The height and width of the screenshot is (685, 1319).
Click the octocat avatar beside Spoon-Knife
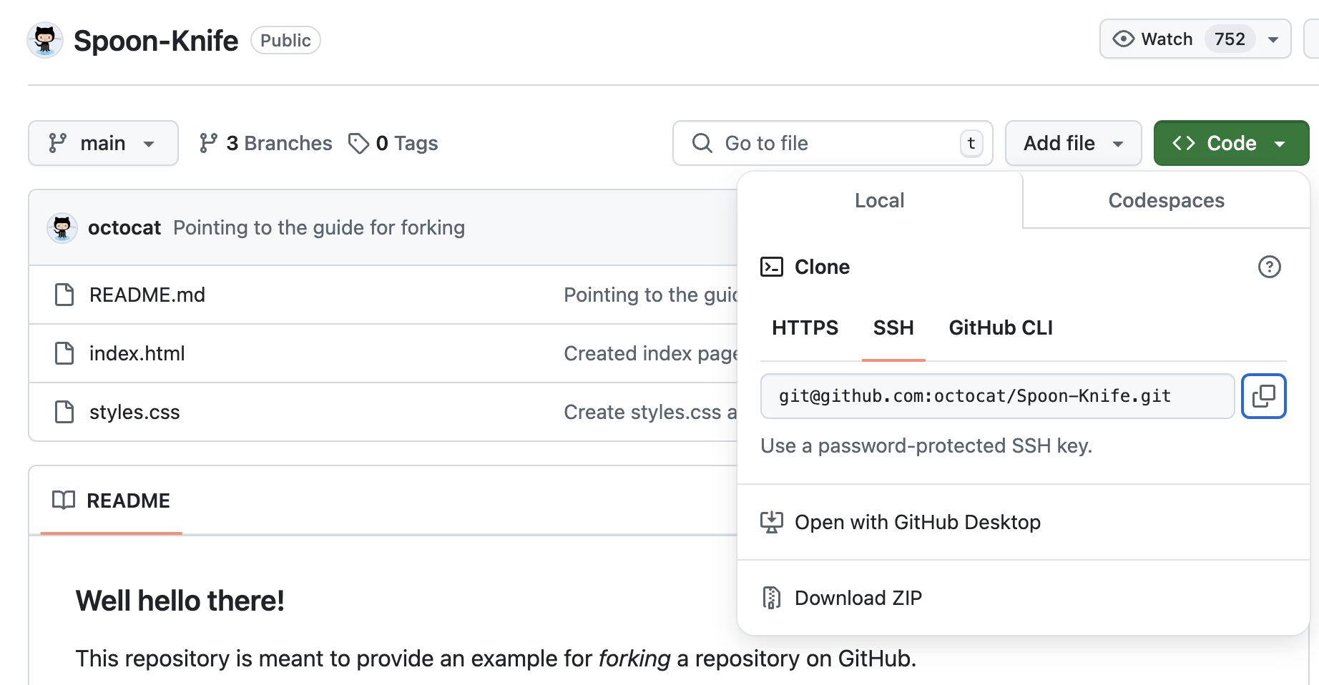(45, 40)
